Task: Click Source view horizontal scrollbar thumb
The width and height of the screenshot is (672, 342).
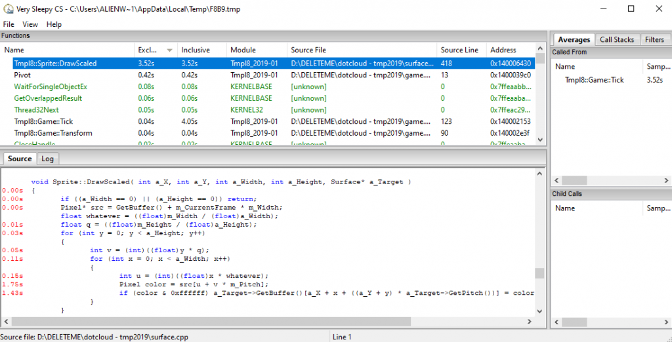Action: (211, 322)
